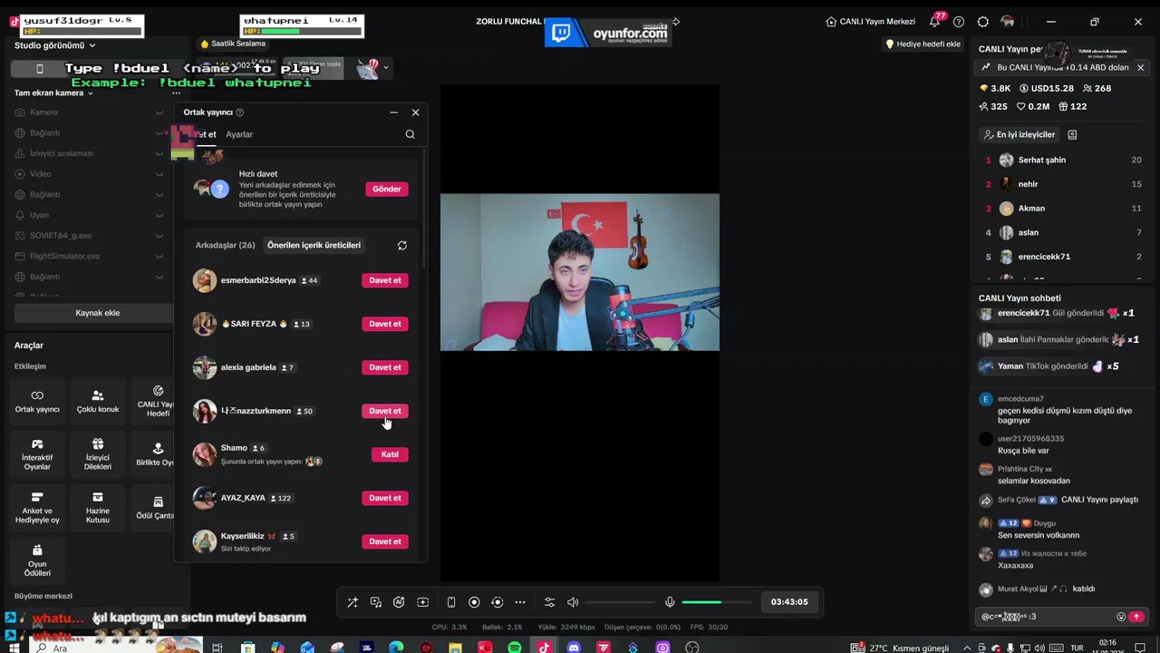Screen dimensions: 1160x653
Task: Click Kaynak ekle button
Action: 97,313
